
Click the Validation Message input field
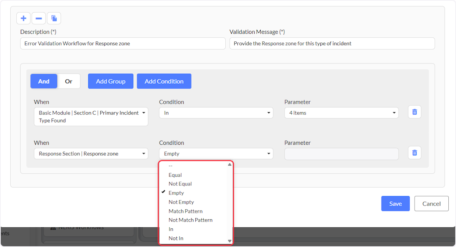pyautogui.click(x=332, y=43)
